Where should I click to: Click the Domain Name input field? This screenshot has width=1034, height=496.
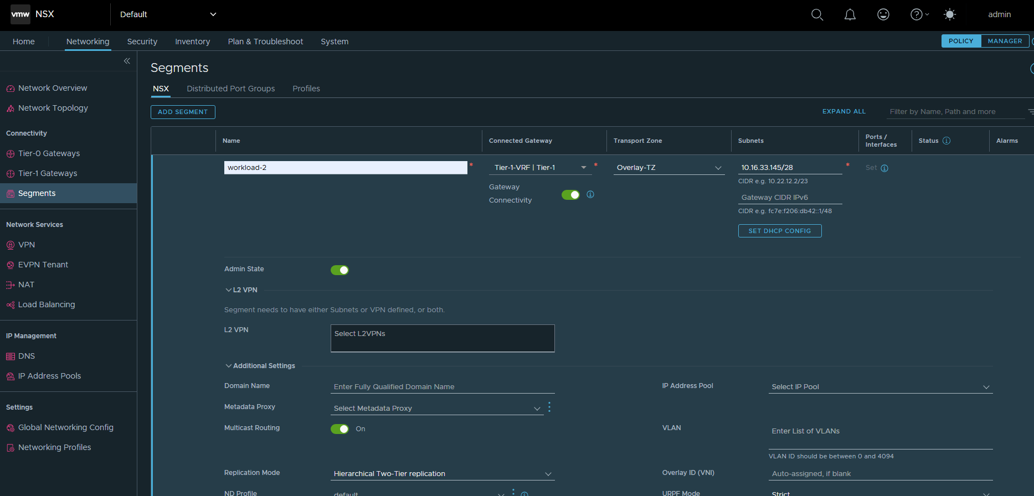(443, 387)
